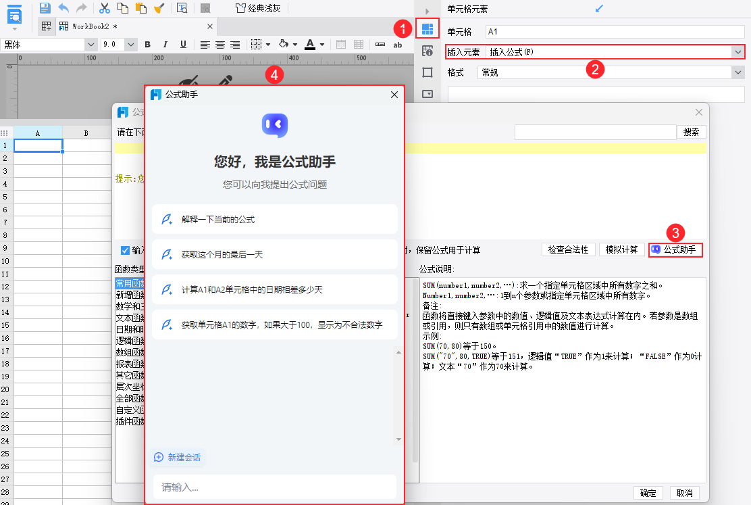The height and width of the screenshot is (505, 751).
Task: Click the ab text wrap icon
Action: tap(398, 45)
